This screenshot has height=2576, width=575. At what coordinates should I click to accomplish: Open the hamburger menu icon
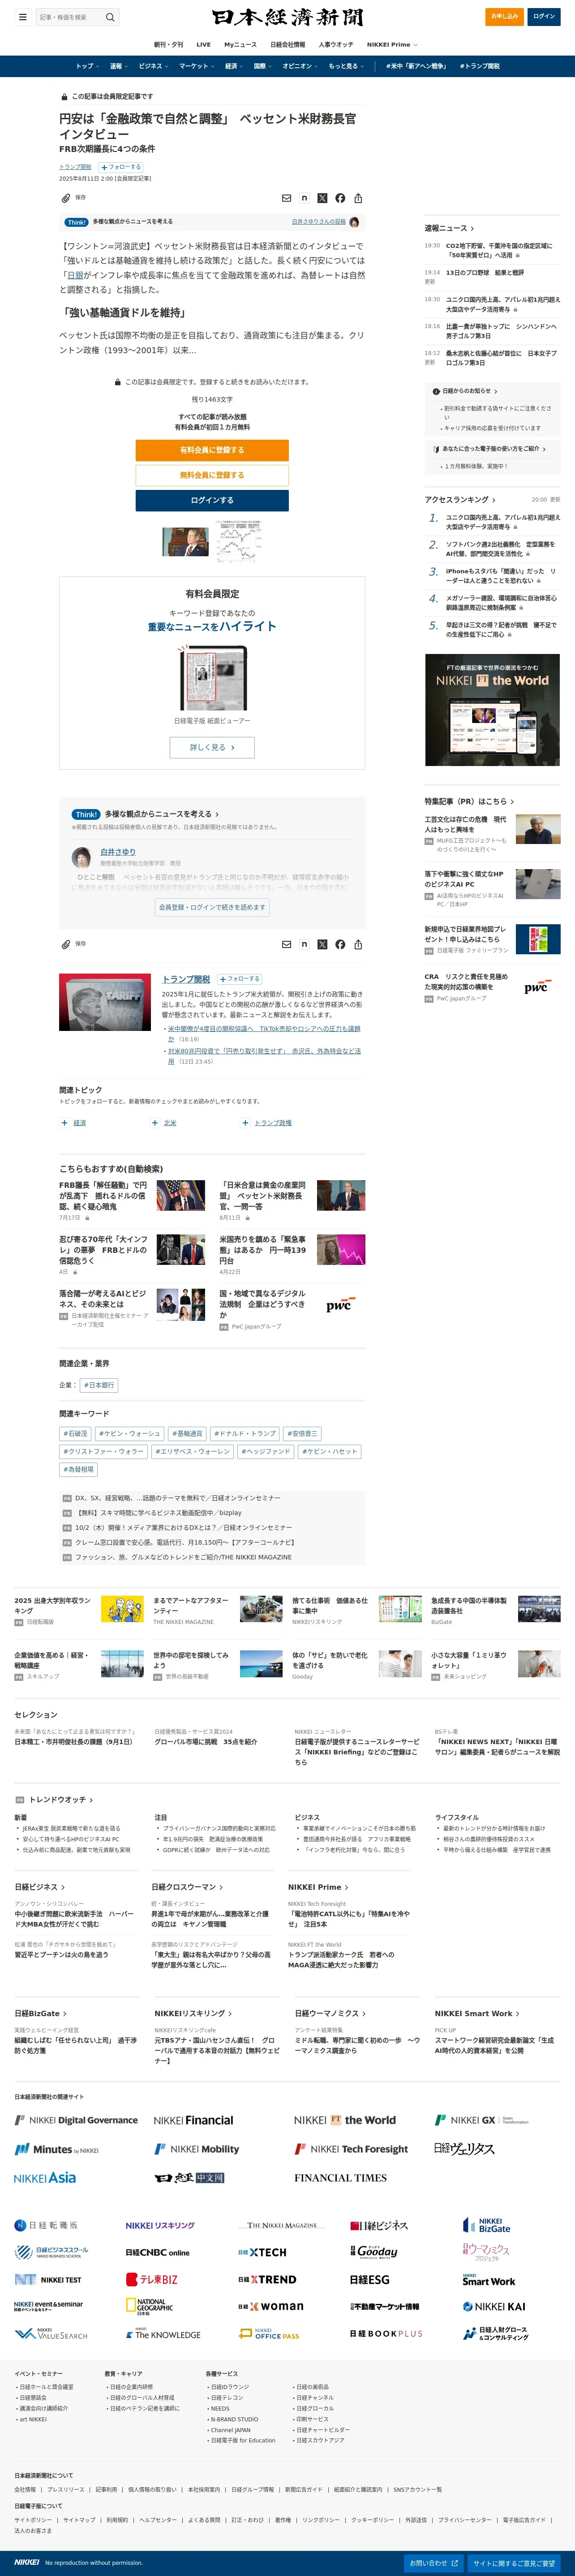pyautogui.click(x=22, y=17)
